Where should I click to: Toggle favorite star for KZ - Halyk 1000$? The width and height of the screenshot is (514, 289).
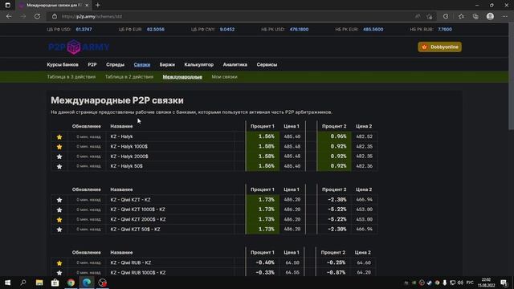[x=59, y=147]
